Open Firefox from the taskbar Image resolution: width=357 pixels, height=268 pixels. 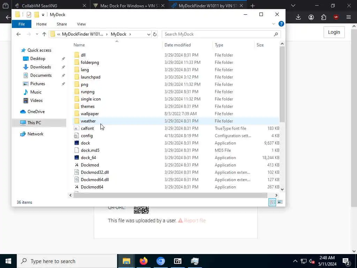[143, 261]
